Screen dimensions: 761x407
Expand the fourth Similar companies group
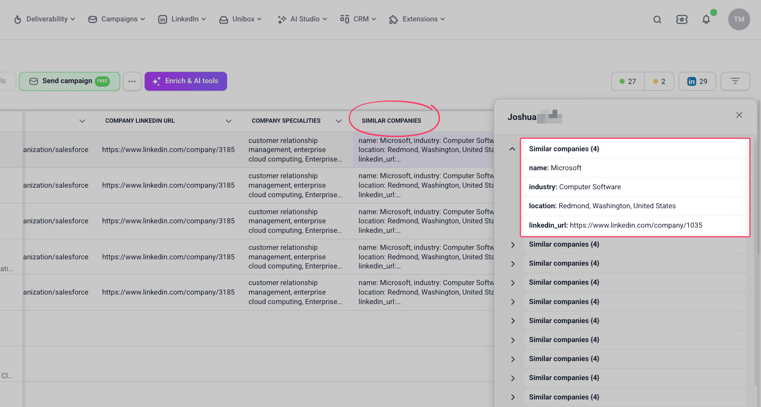point(512,283)
